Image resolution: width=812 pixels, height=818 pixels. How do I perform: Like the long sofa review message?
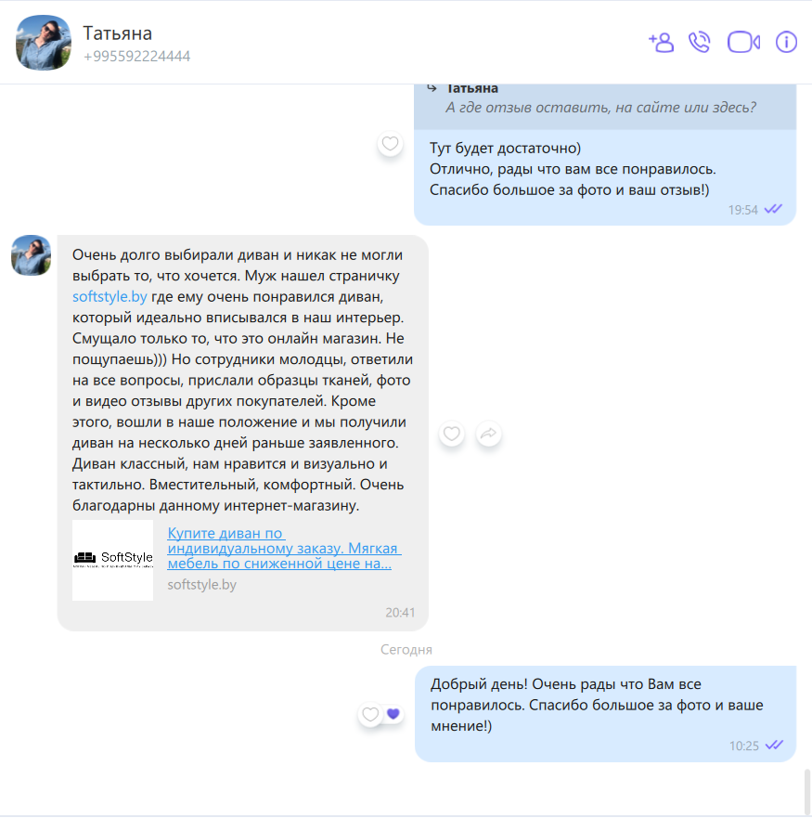point(452,434)
